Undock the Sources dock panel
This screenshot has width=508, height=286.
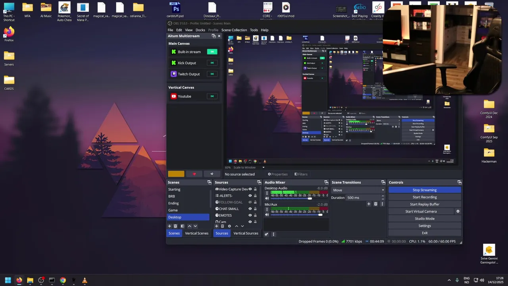coord(259,182)
